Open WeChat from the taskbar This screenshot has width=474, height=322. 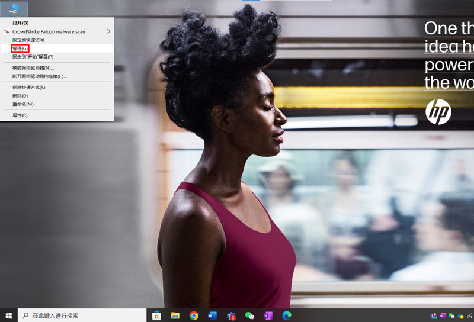(249, 315)
